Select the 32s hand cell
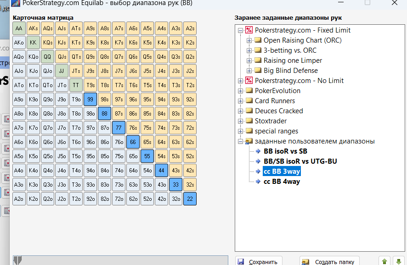The width and height of the screenshot is (407, 265). [190, 185]
